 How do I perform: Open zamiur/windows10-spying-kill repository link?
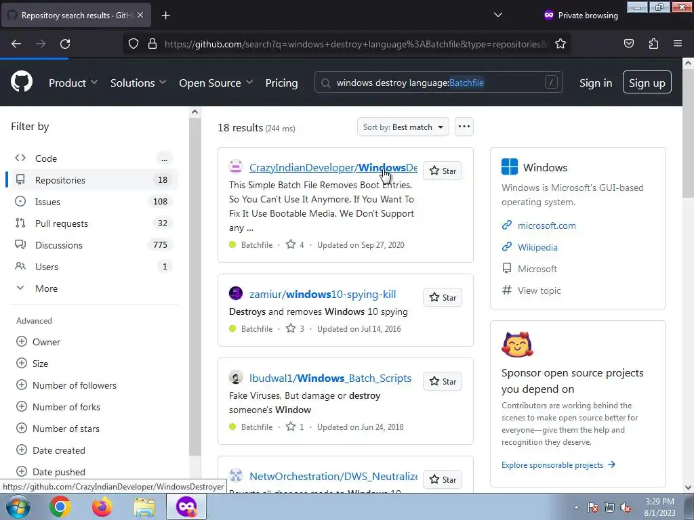click(x=323, y=294)
